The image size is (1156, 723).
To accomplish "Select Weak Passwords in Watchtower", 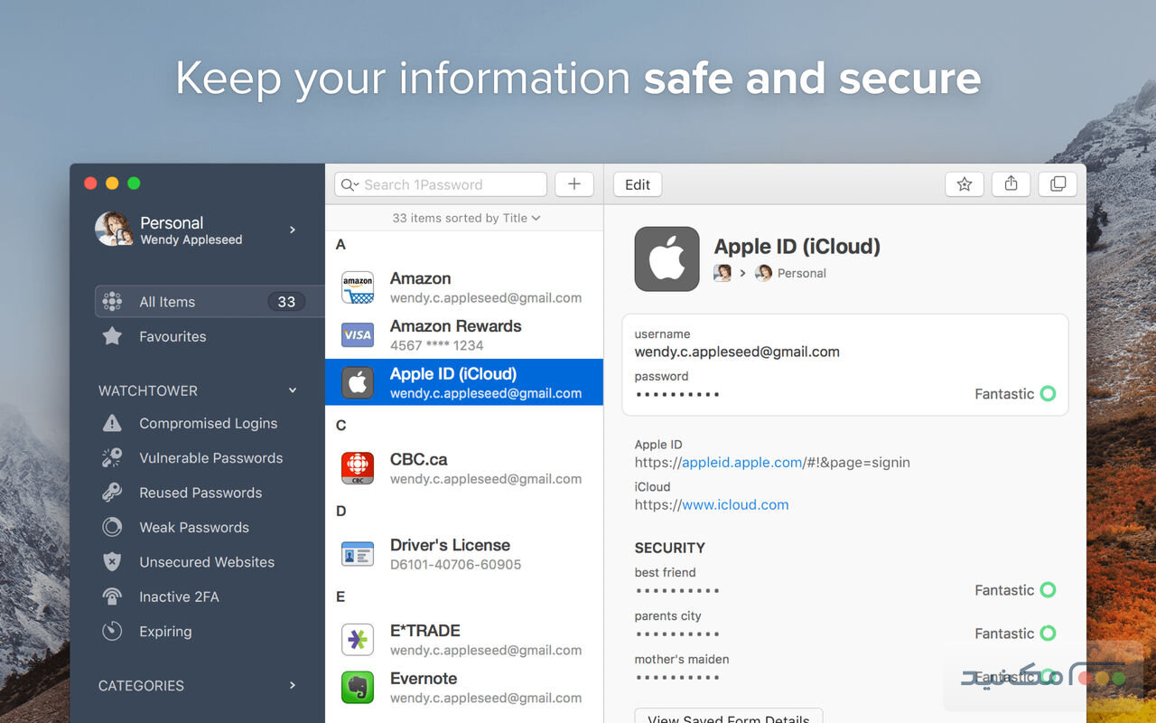I will pos(194,527).
